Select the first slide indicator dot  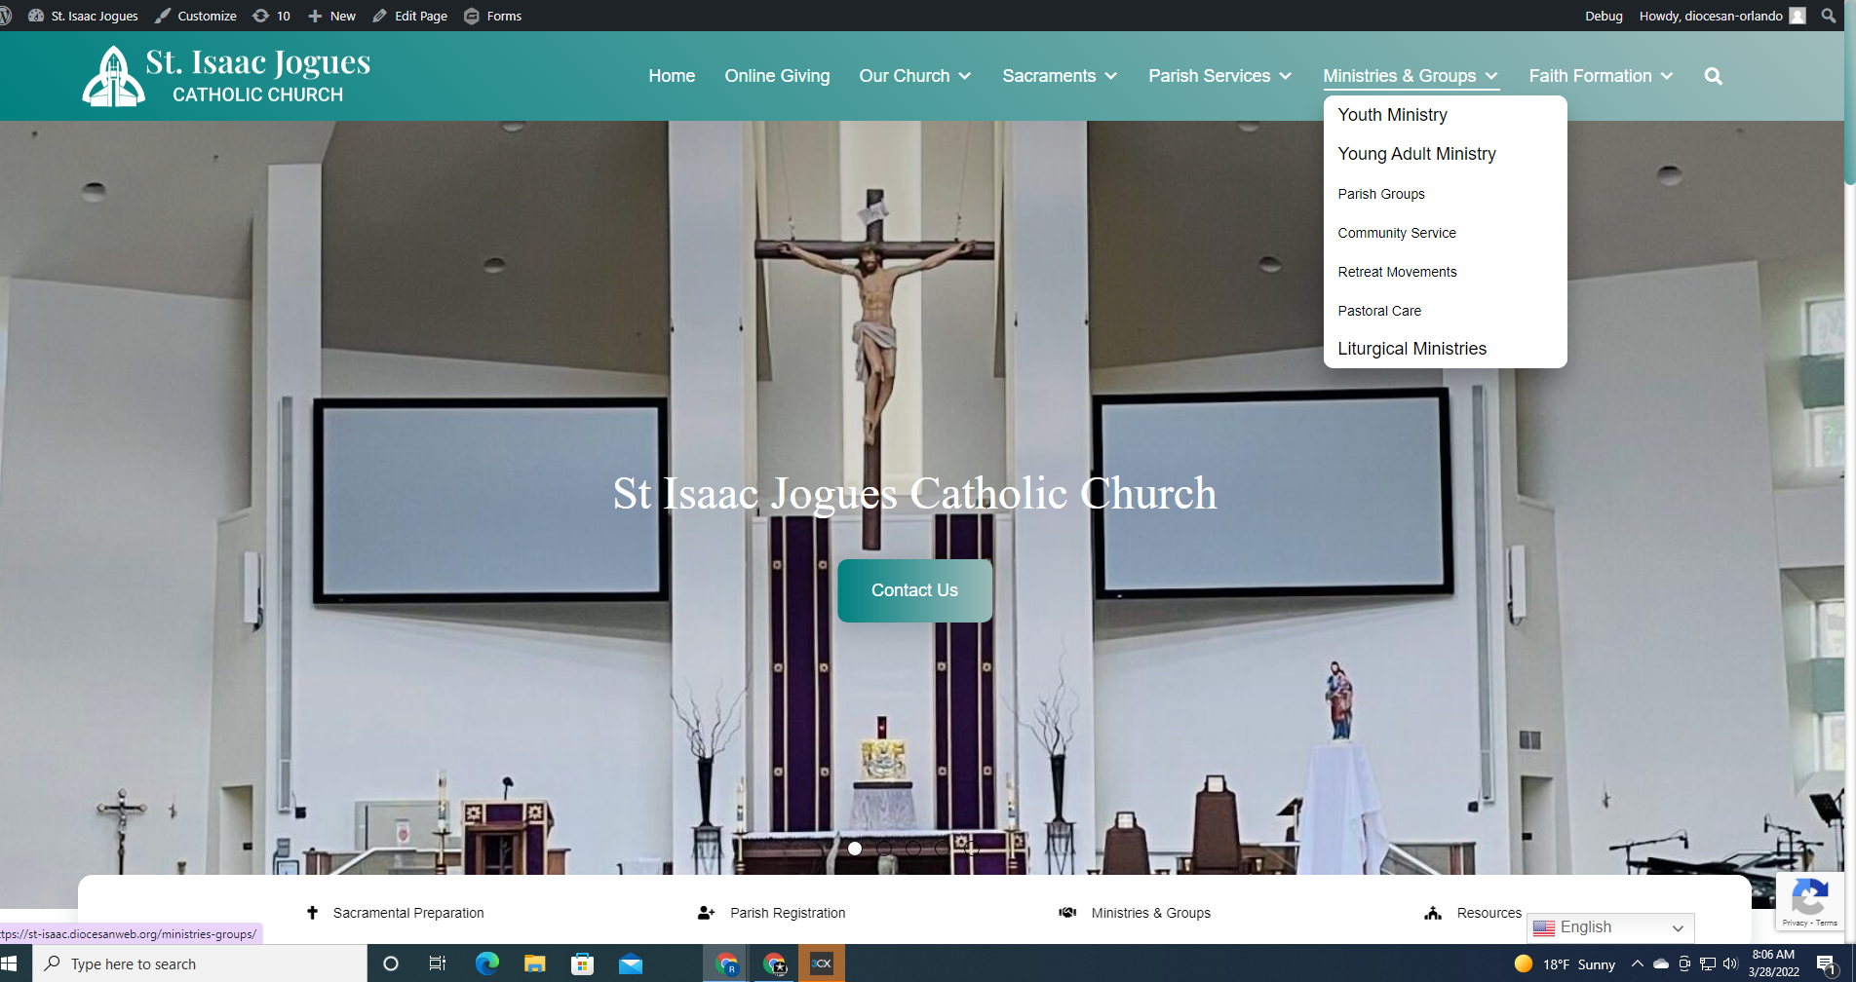coord(855,849)
